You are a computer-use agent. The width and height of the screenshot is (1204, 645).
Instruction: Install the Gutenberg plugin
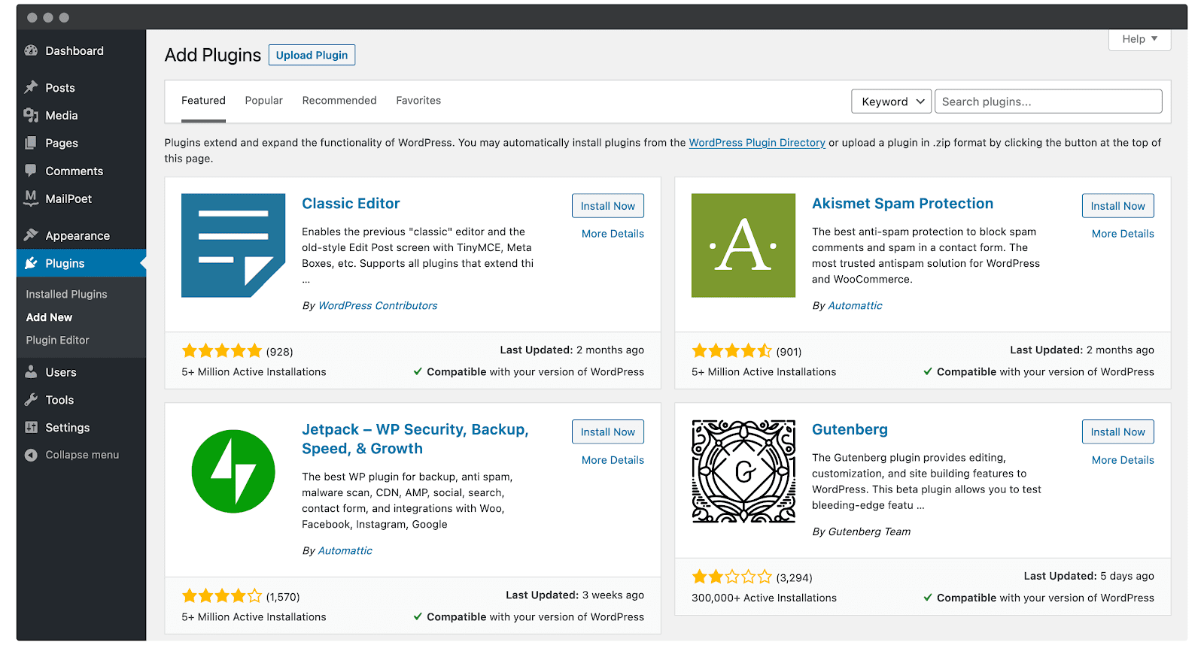click(x=1117, y=432)
